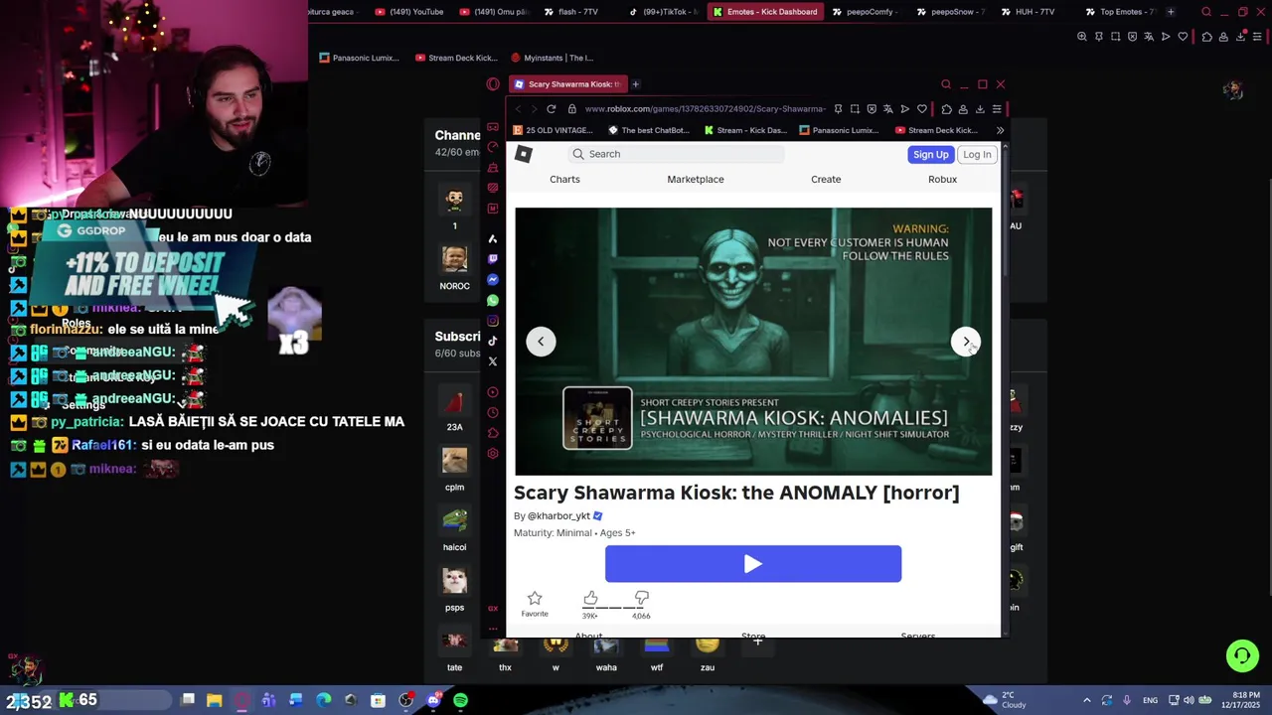Click the roblox.com address bar

(704, 109)
